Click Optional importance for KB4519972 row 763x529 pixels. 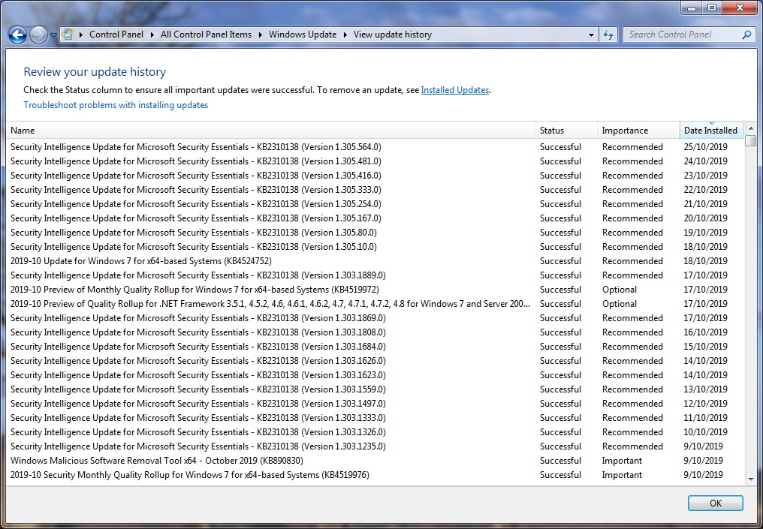[619, 290]
